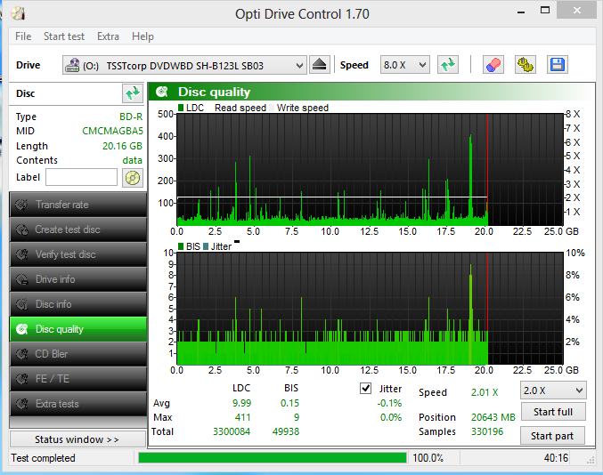The height and width of the screenshot is (475, 603).
Task: Open the CD Bler panel
Action: click(x=78, y=354)
